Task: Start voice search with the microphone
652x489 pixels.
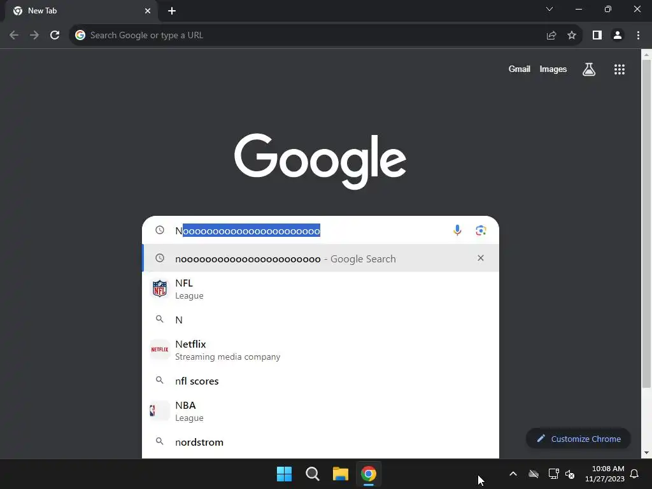Action: point(457,230)
